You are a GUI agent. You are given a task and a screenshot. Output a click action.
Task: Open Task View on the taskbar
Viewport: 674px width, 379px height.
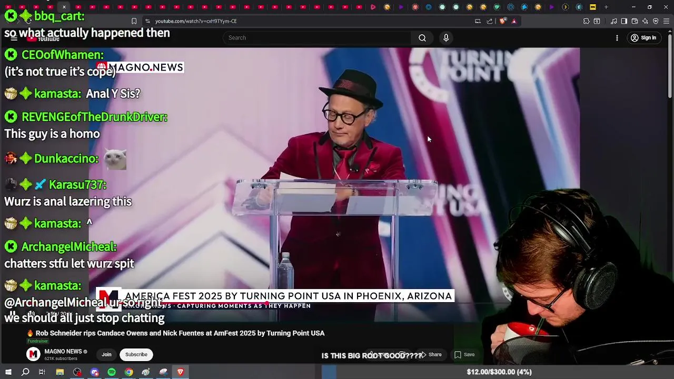tap(42, 372)
